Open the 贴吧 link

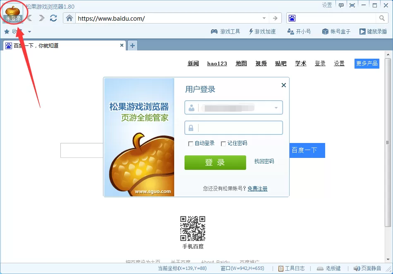click(x=281, y=64)
